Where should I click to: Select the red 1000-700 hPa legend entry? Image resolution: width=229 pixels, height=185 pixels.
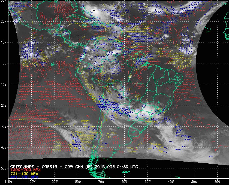point(25,170)
